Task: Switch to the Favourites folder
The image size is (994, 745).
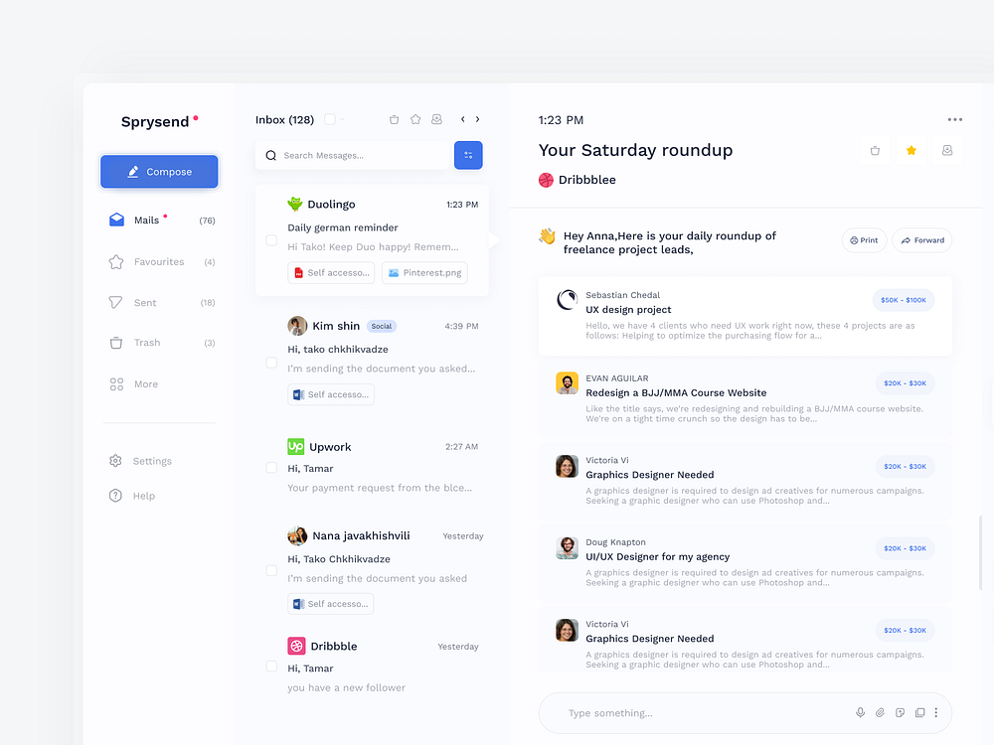Action: click(160, 261)
